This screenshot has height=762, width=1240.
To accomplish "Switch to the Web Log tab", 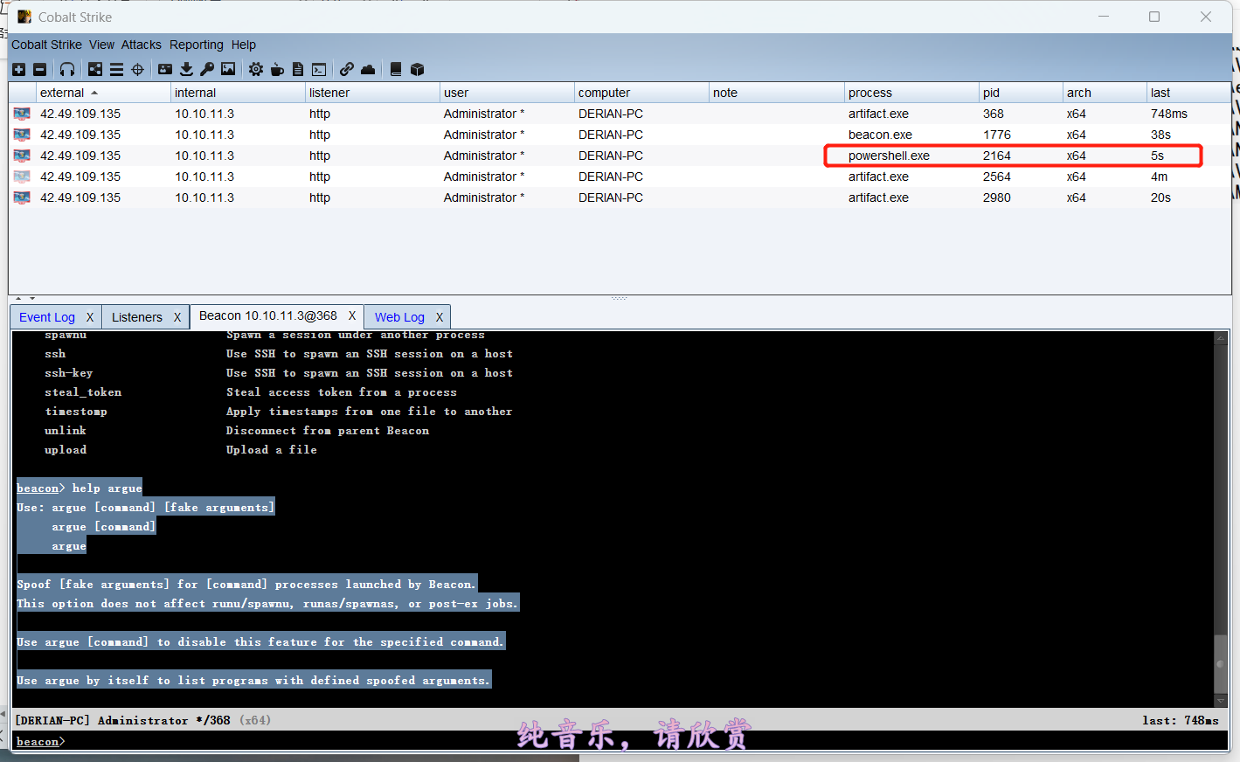I will (x=399, y=317).
